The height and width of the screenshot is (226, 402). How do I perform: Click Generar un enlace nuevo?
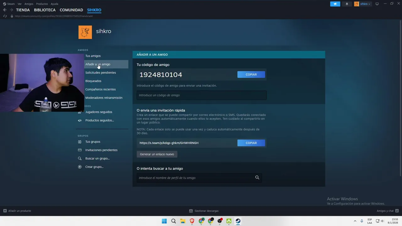157,154
